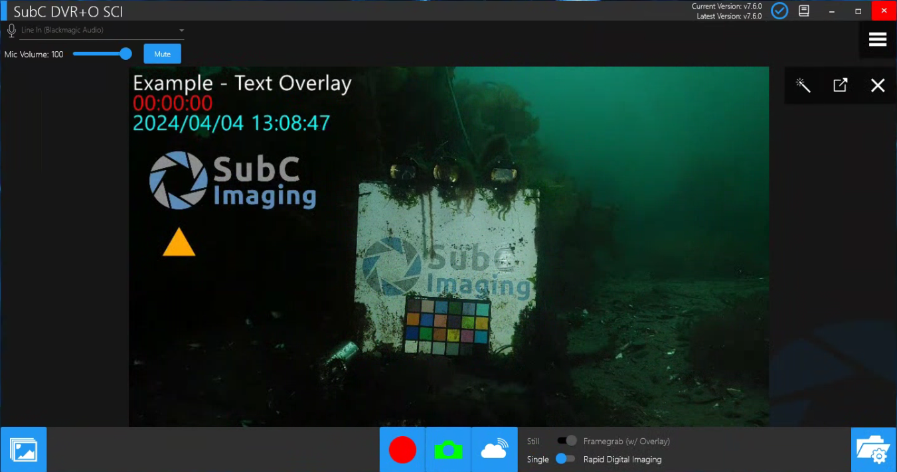Pop out the video into separate window
897x472 pixels.
click(840, 85)
